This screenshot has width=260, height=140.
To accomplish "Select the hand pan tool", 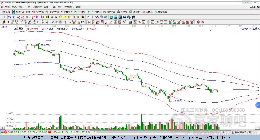I will [88, 17].
